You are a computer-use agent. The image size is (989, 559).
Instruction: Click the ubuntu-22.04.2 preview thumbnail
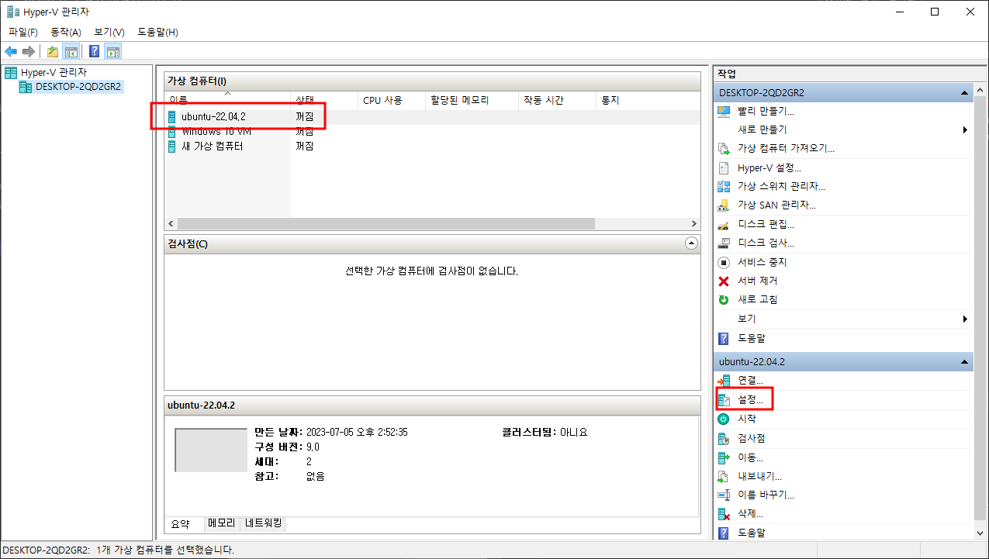(x=211, y=450)
